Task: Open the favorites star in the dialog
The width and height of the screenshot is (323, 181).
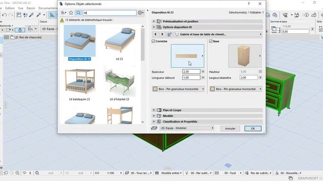Action: 71,13
